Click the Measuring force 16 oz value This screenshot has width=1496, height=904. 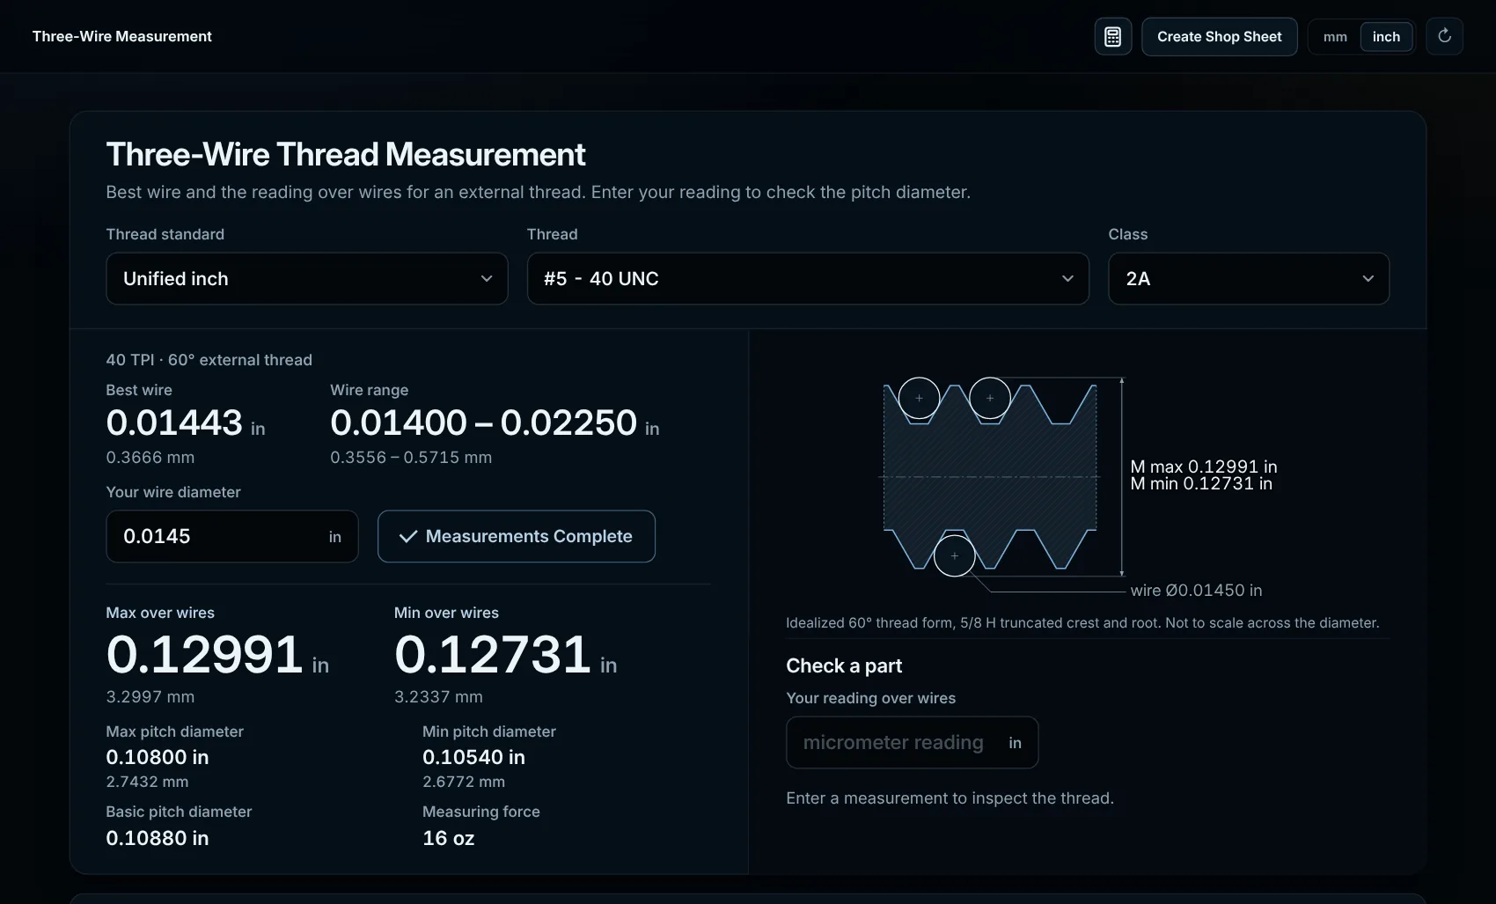click(448, 838)
